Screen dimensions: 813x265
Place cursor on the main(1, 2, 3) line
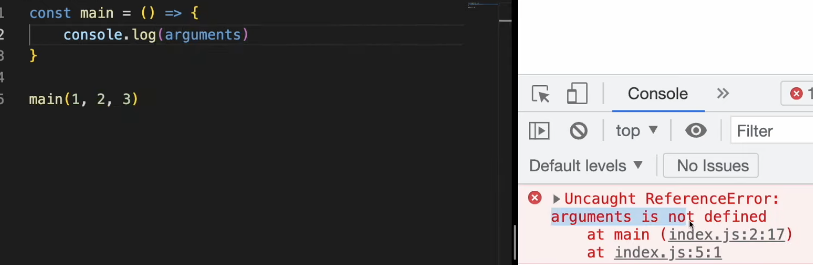point(84,99)
